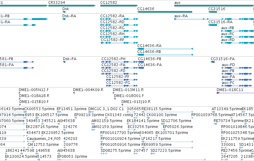Select the CG12582-RG transcript
This screenshot has height=161, width=254.
point(119,31)
